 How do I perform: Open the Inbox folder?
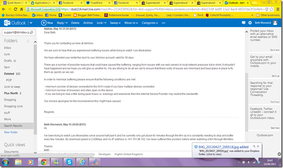coord(7,48)
